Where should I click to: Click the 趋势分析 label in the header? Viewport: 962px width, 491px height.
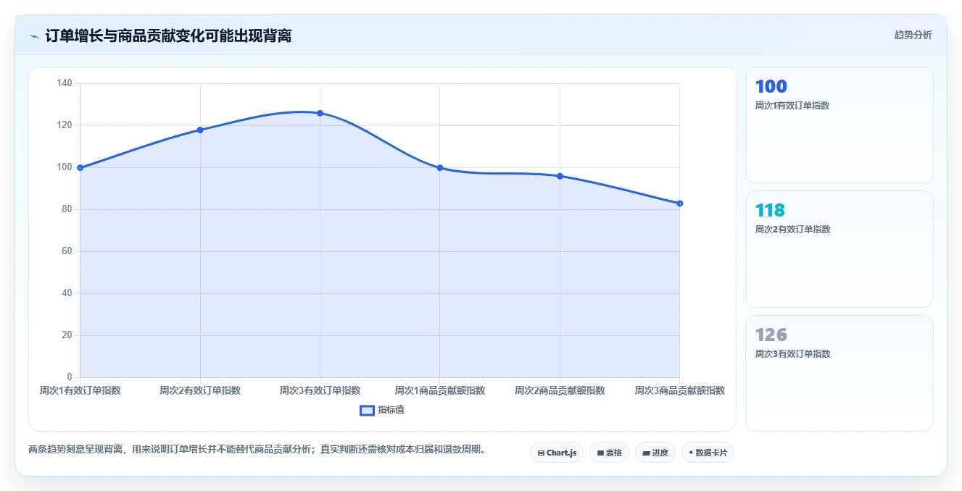point(913,35)
